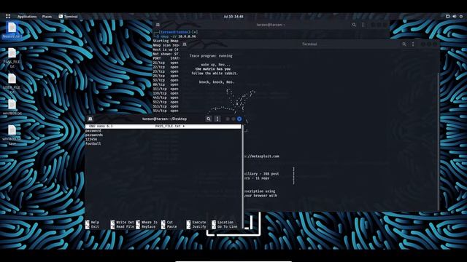Select the win1809.txt.save desktop icon
This screenshot has width=467, height=262.
[x=12, y=135]
